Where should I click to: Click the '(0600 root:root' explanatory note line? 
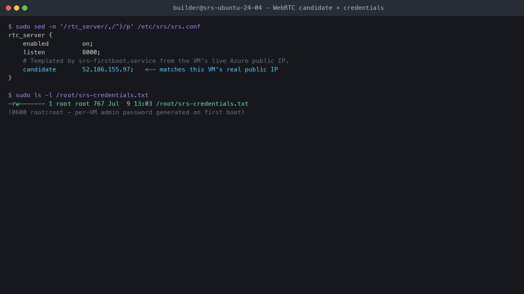(126, 112)
